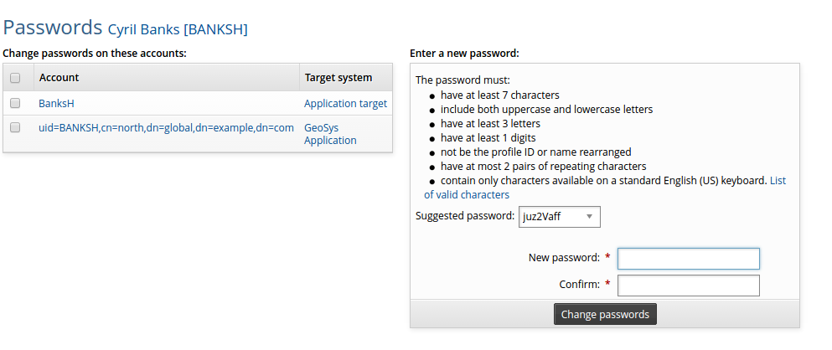Check the box for the BanksH account
832x350 pixels.
(x=15, y=103)
